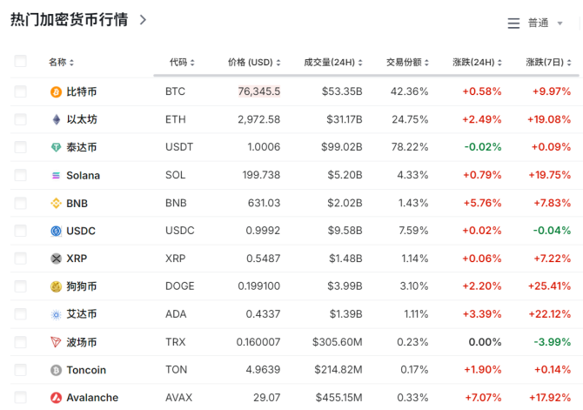Click the TRON logo icon

(x=57, y=342)
